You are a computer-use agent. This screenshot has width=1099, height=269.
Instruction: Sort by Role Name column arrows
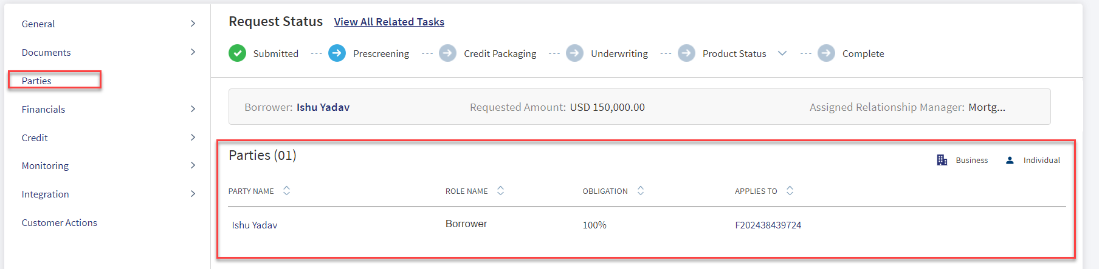pyautogui.click(x=500, y=191)
